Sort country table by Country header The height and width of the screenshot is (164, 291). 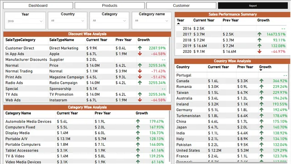[x=183, y=67]
